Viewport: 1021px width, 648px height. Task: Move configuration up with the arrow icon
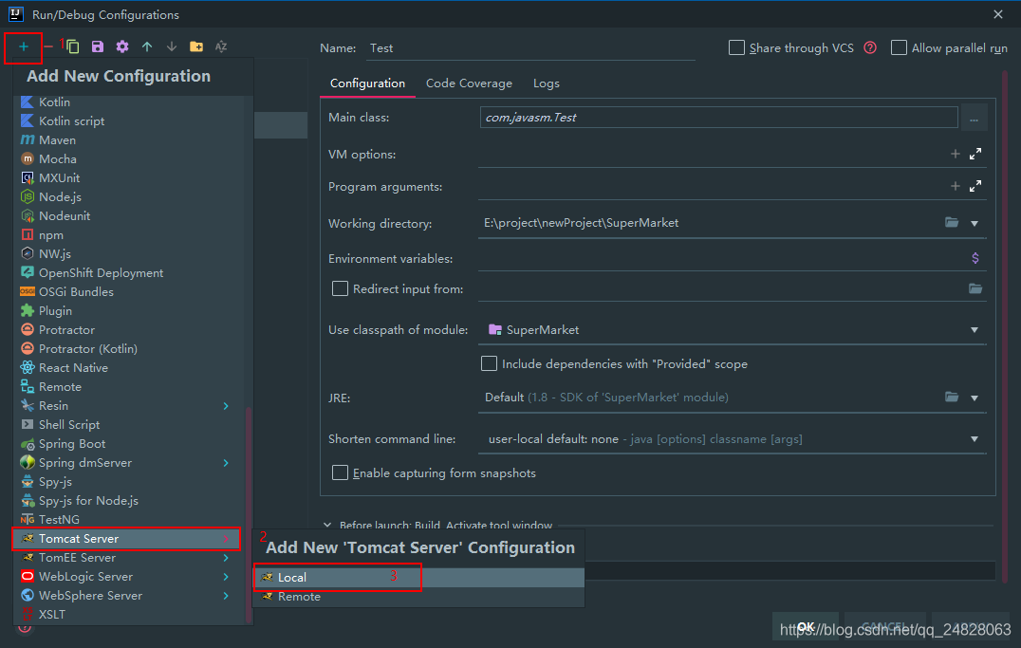tap(147, 46)
